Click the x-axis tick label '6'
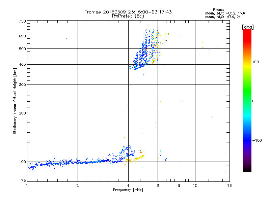 pyautogui.click(x=158, y=186)
